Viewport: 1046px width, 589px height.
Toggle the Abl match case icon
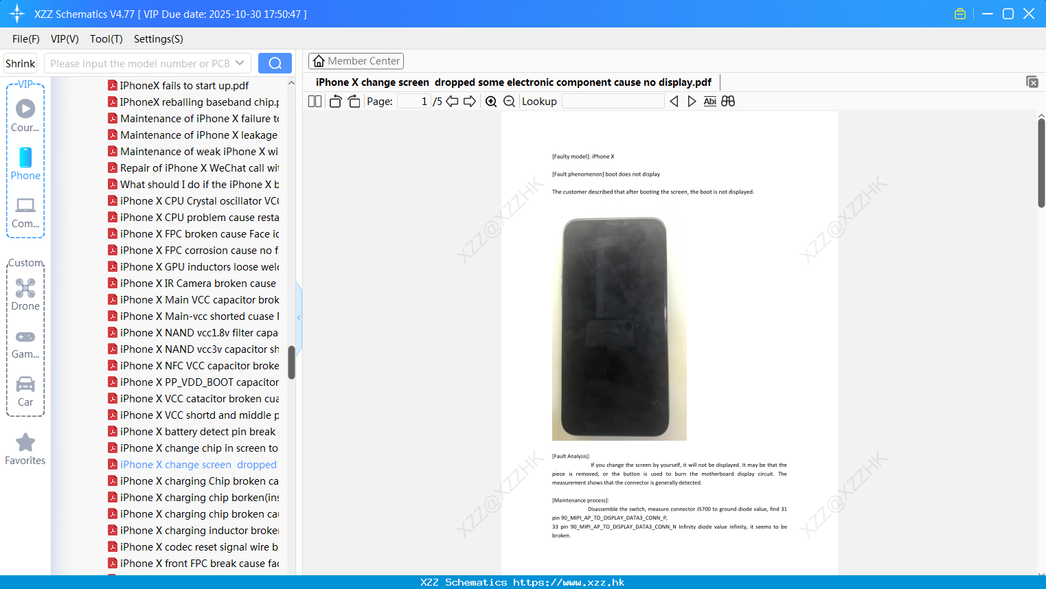click(710, 101)
